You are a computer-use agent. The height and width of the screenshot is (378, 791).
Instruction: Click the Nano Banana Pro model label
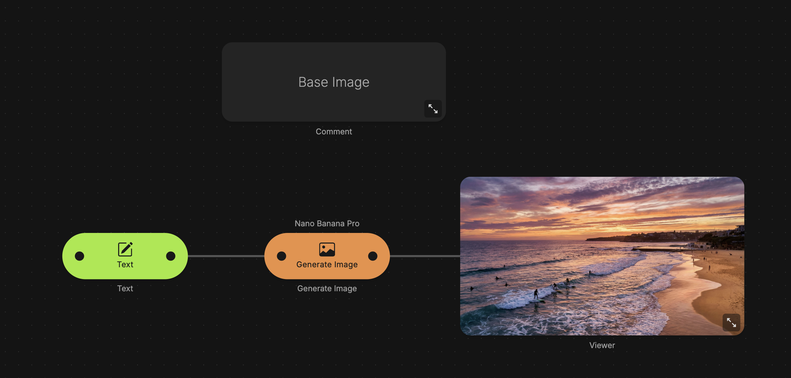(327, 224)
